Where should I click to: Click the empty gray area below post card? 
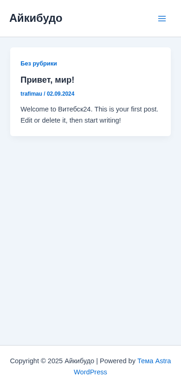click(90, 237)
